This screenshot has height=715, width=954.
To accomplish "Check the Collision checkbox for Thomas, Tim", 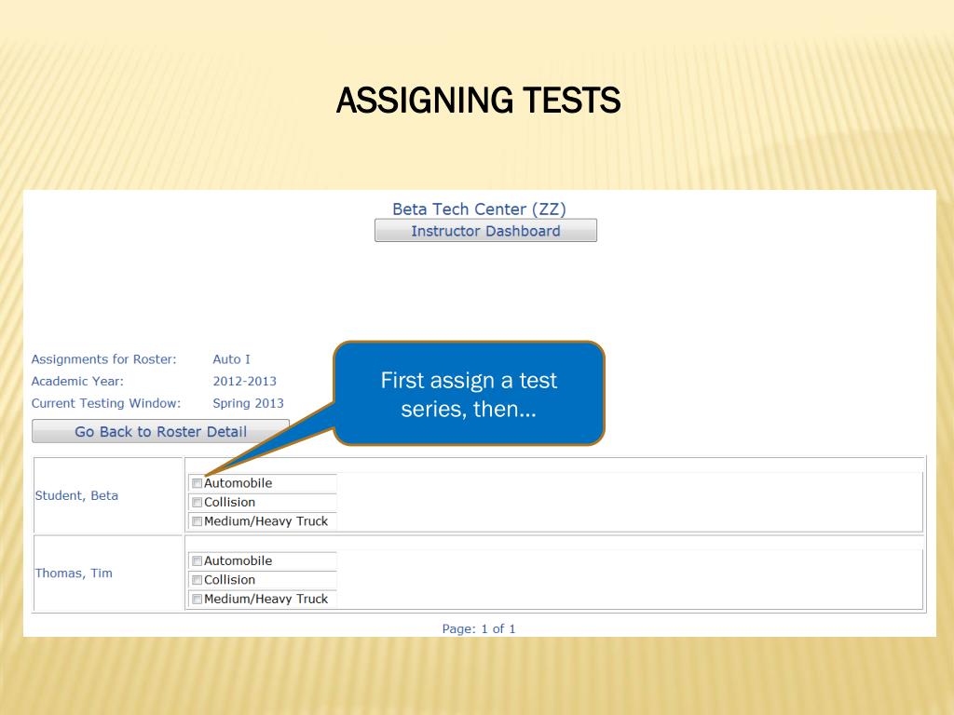I will (x=196, y=579).
